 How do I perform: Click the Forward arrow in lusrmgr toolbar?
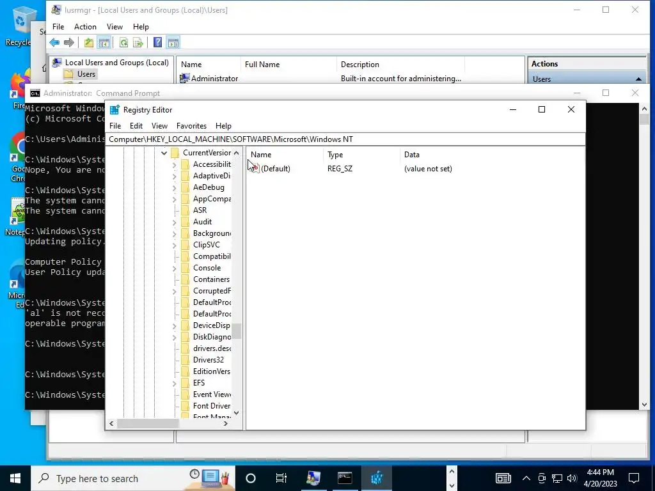(69, 42)
